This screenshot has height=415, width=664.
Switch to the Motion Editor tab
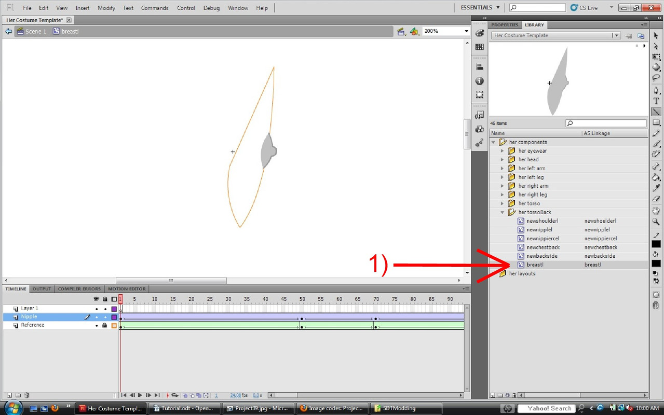127,289
